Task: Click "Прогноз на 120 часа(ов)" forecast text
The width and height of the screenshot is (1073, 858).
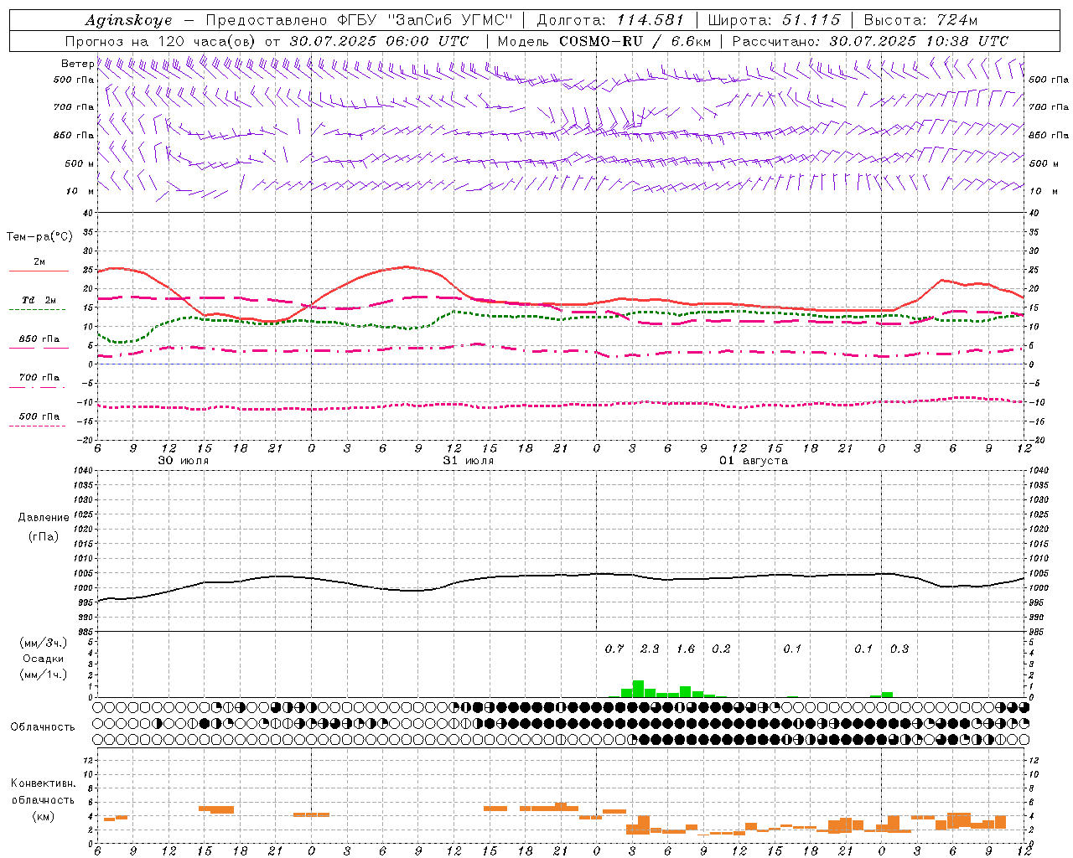Action: (x=162, y=41)
